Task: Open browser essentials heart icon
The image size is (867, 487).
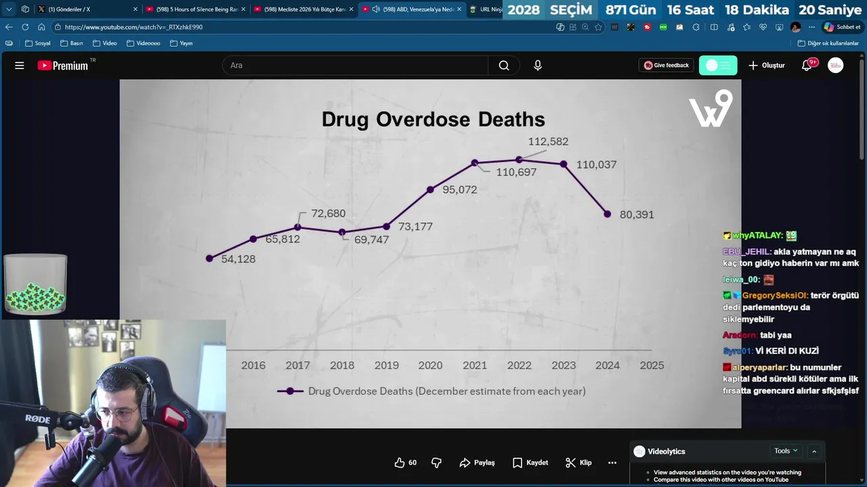Action: (x=763, y=27)
